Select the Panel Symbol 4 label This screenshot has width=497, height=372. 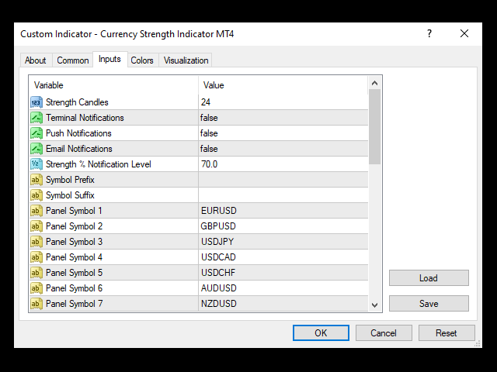tap(75, 257)
